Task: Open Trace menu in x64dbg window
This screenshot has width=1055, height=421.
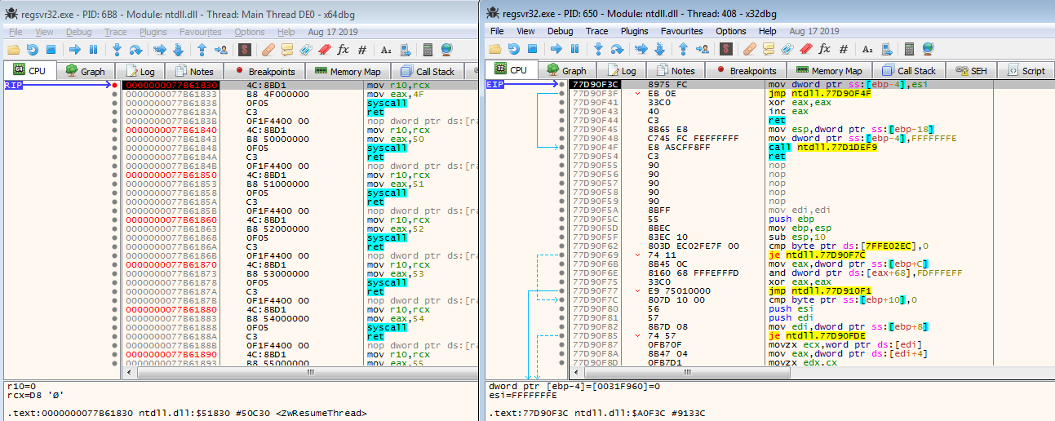Action: pos(115,32)
